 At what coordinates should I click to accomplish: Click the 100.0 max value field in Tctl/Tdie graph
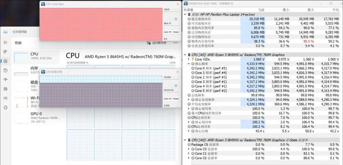pos(171,9)
